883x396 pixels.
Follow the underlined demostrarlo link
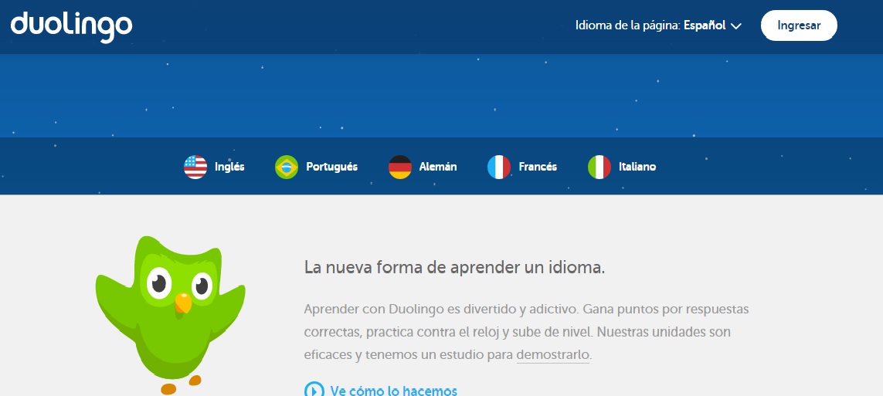pyautogui.click(x=553, y=355)
